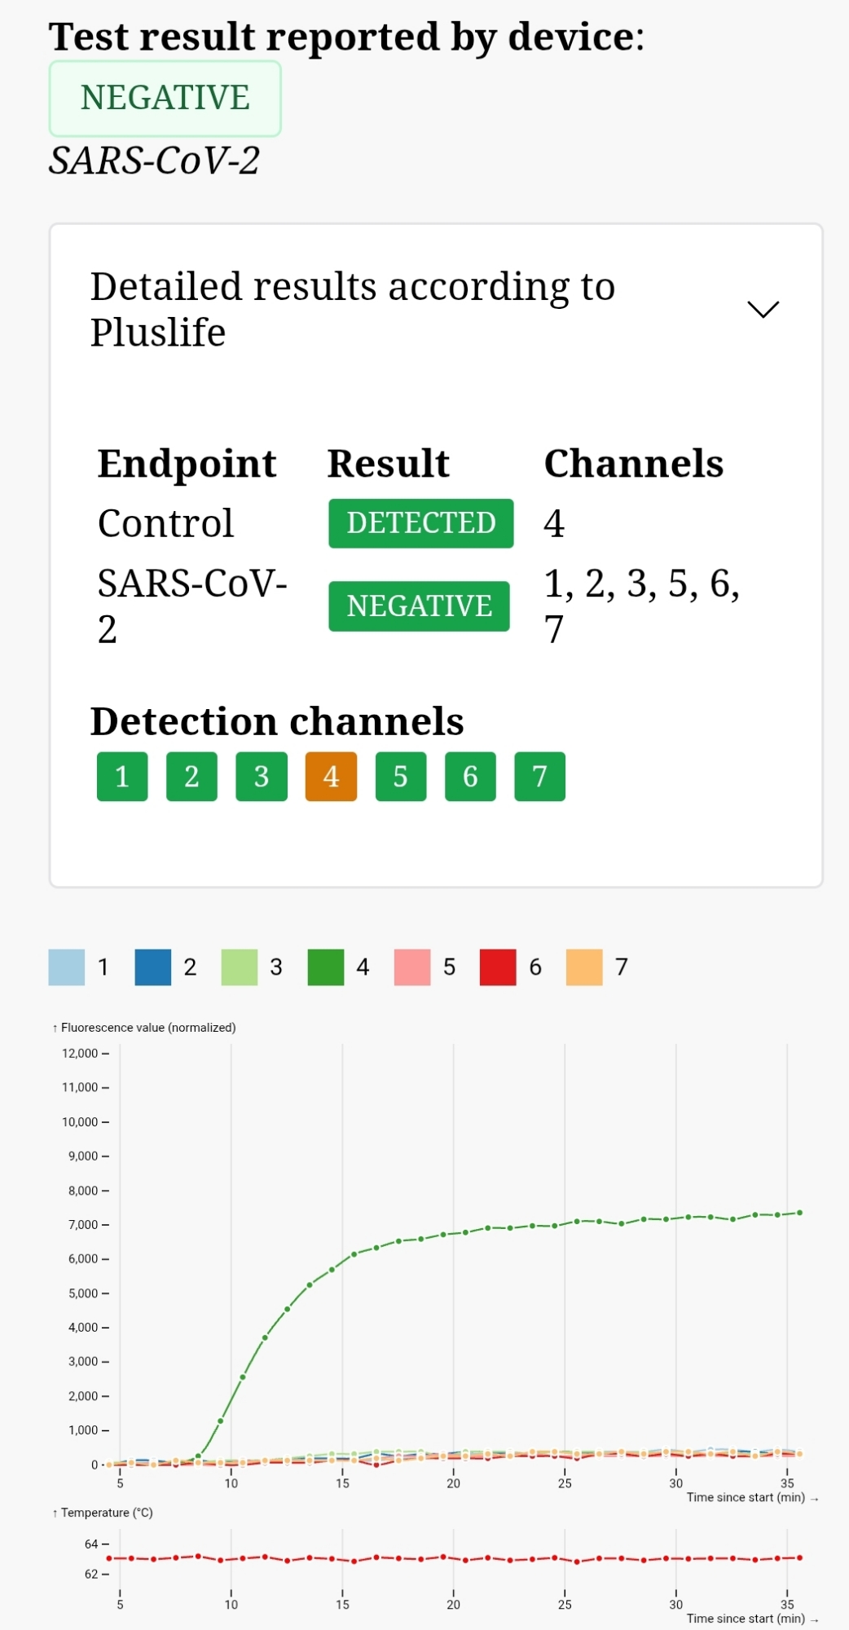Select orange detection channel 4 badge

pyautogui.click(x=331, y=776)
